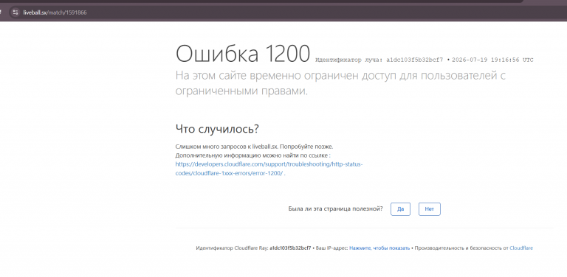
Task: Select the 'Ошибка 1200' heading text
Action: [243, 54]
